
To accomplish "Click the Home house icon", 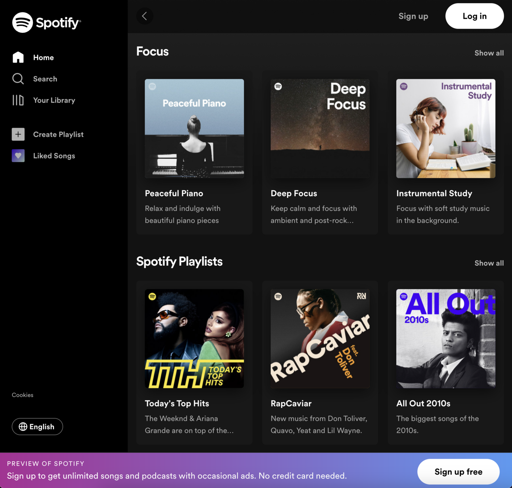I will point(18,57).
